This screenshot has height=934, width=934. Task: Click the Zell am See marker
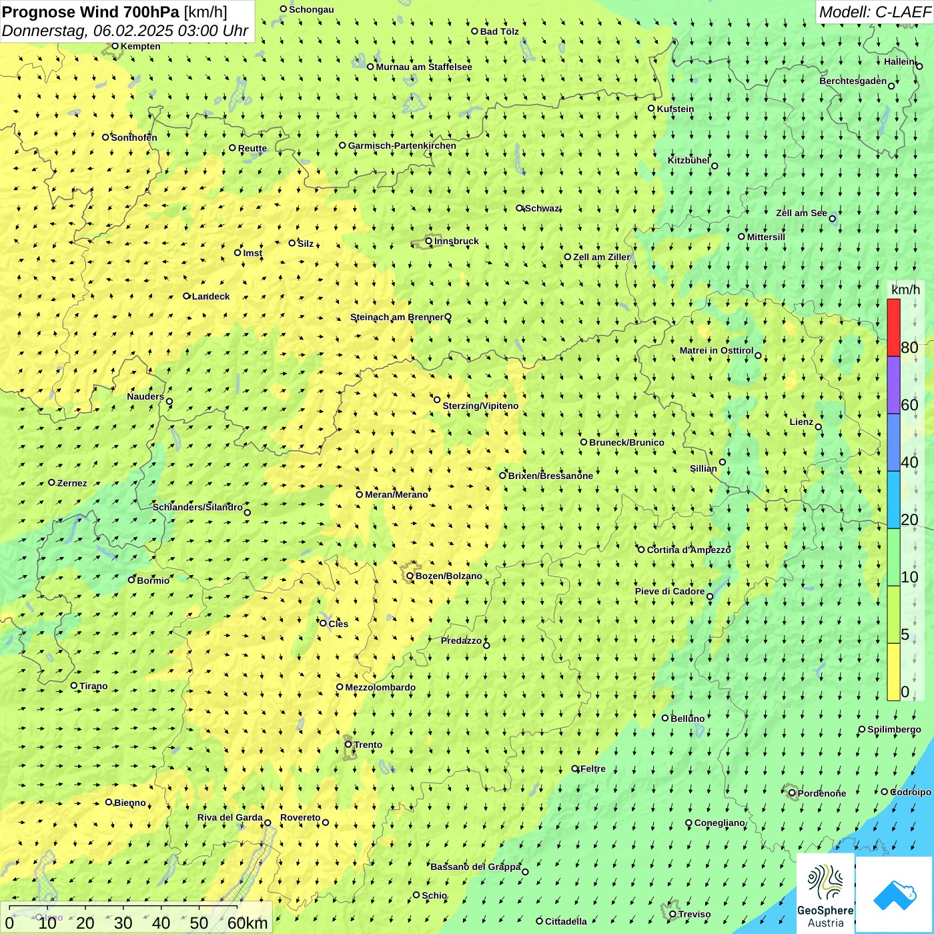832,218
